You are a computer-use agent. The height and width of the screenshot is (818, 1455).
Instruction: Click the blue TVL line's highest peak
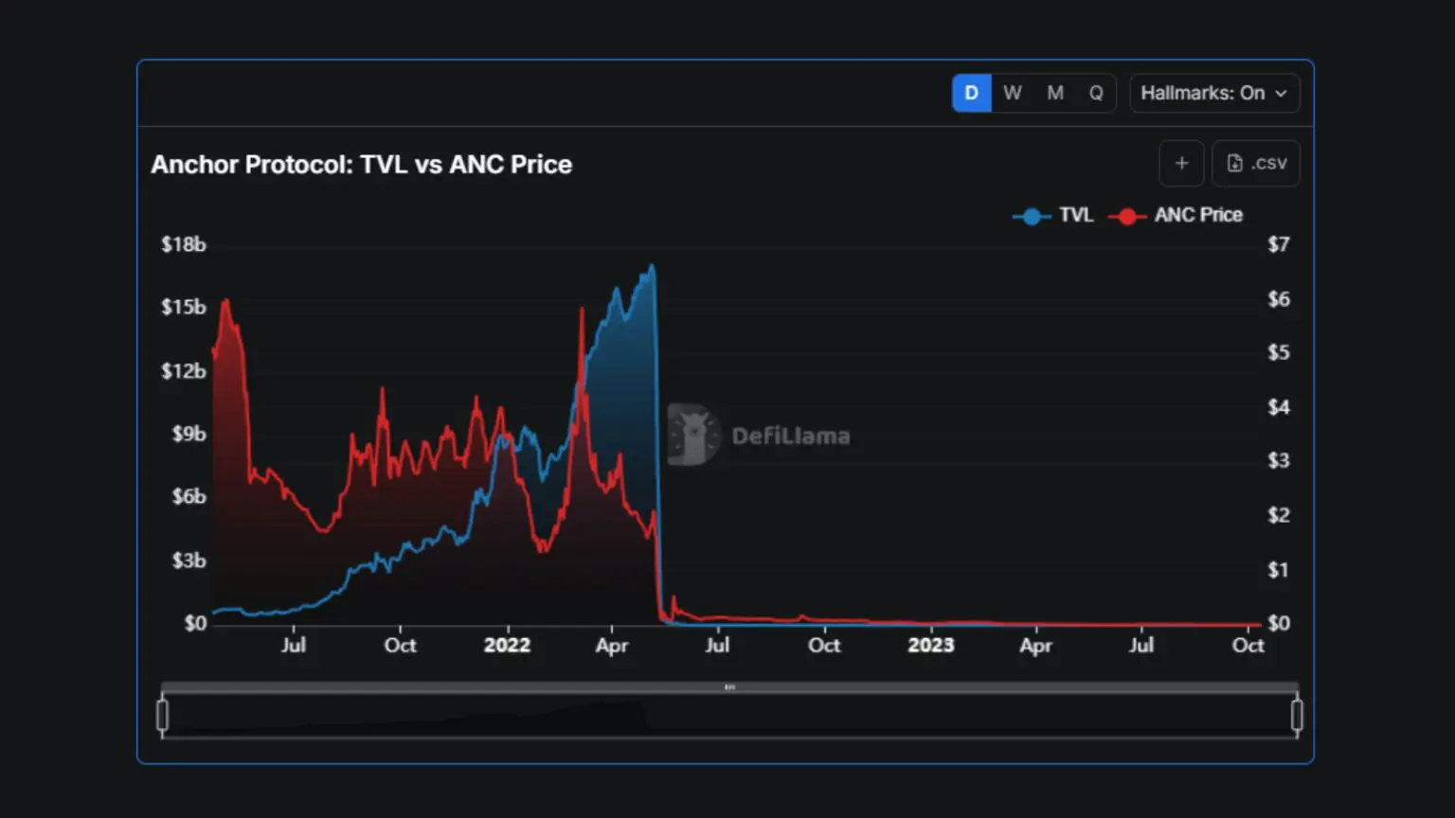pyautogui.click(x=652, y=267)
